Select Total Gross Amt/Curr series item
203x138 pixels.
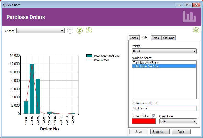tap(146, 66)
